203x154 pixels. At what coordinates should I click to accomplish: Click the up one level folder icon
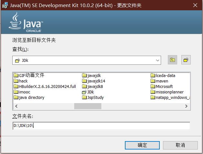pyautogui.click(x=172, y=60)
